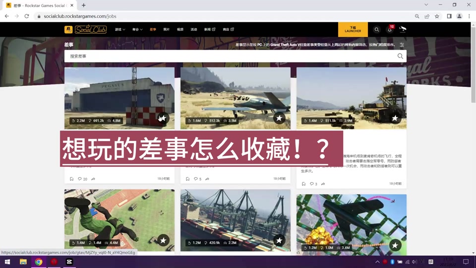Share the job with 3 comments
This screenshot has width=476, height=268.
[x=323, y=184]
